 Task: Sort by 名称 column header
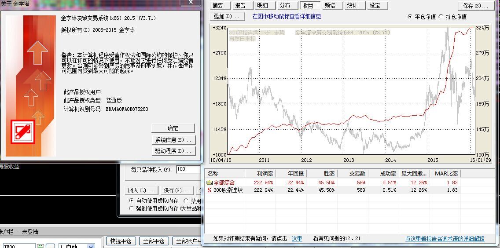point(225,174)
